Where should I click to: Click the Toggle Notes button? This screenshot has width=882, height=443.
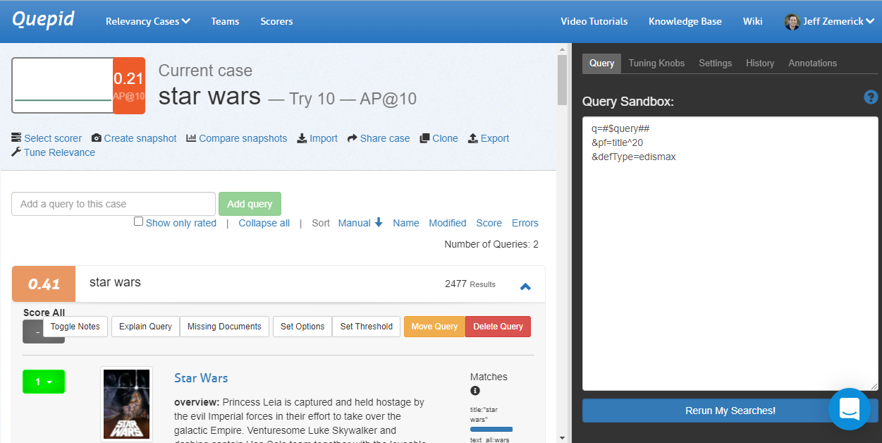click(75, 327)
